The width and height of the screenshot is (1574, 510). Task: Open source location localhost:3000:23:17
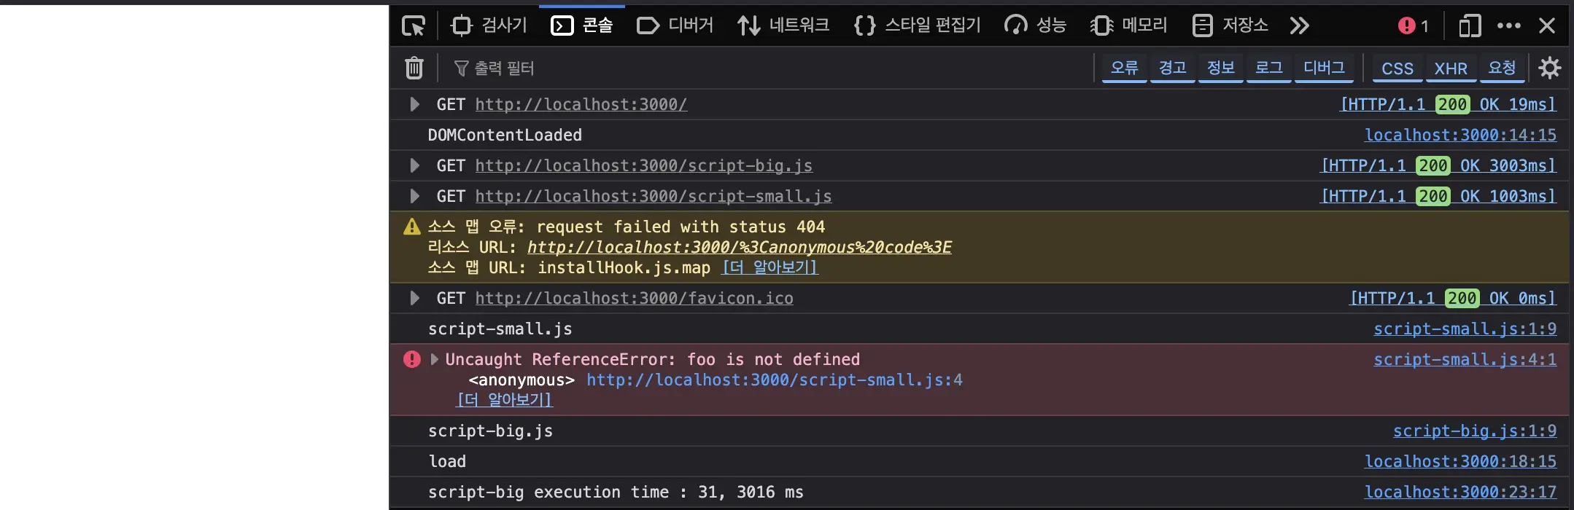tap(1461, 492)
